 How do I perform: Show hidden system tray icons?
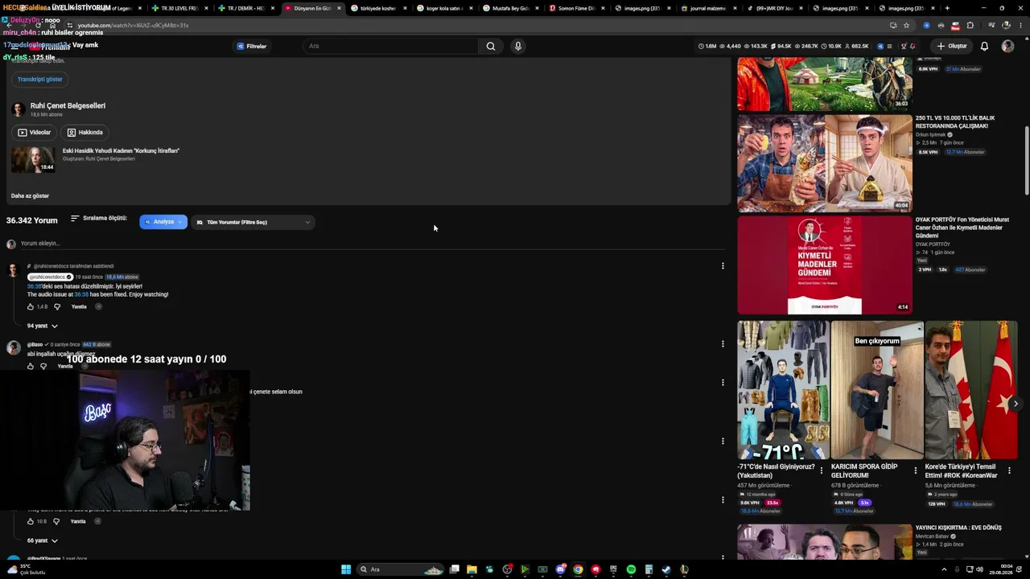click(x=944, y=569)
